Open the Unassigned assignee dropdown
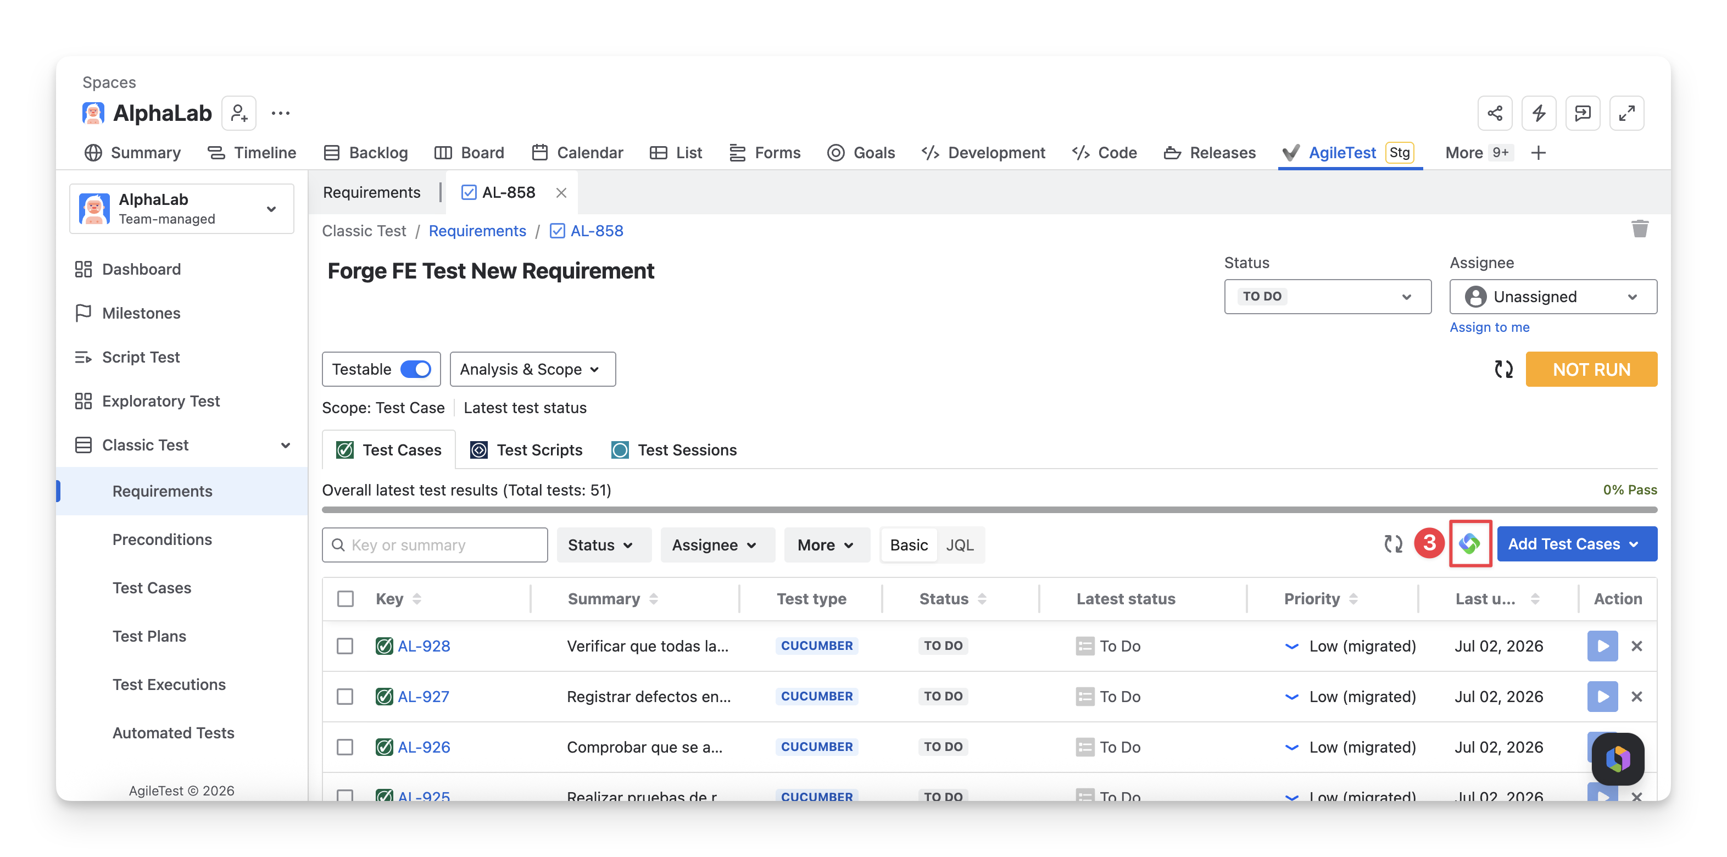1727x857 pixels. coord(1553,297)
